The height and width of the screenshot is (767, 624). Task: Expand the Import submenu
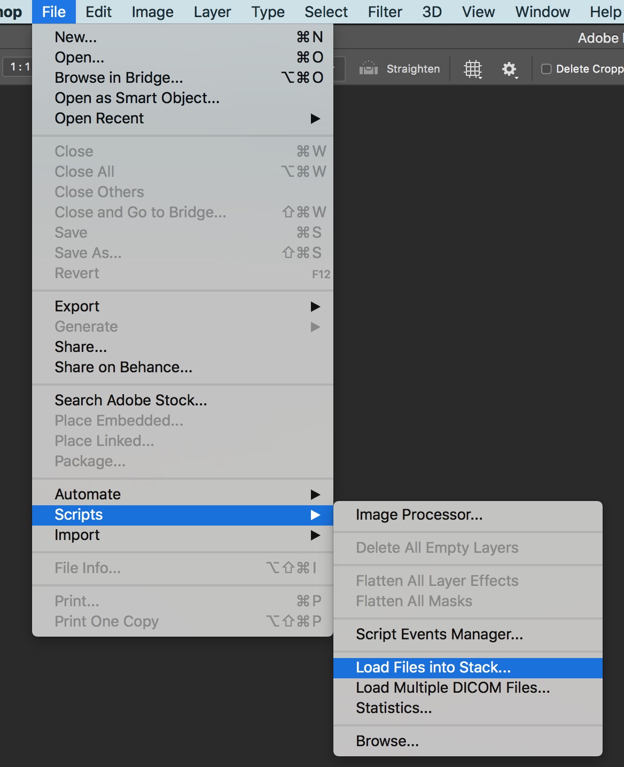tap(77, 535)
